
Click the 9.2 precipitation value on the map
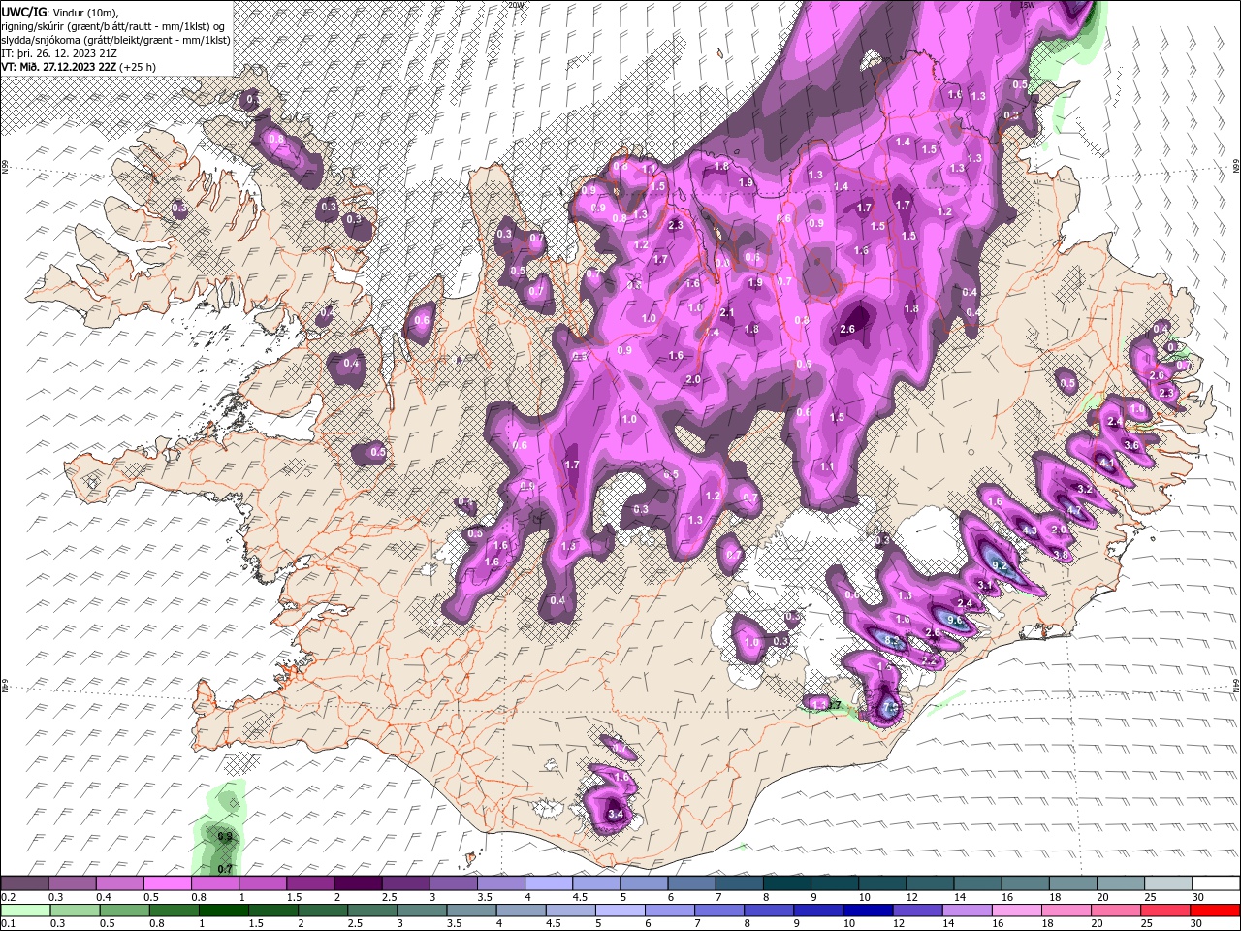tap(1001, 567)
